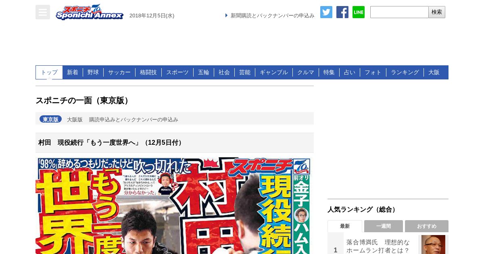Click the headline 村田 現役続行「もう一度世界へ」
Image resolution: width=484 pixels, height=254 pixels.
[x=111, y=143]
